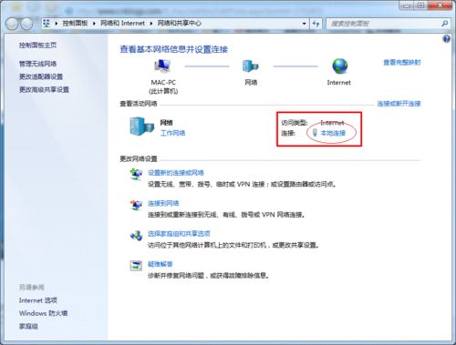
Task: Click the control panel icon in address bar
Action: 47,24
